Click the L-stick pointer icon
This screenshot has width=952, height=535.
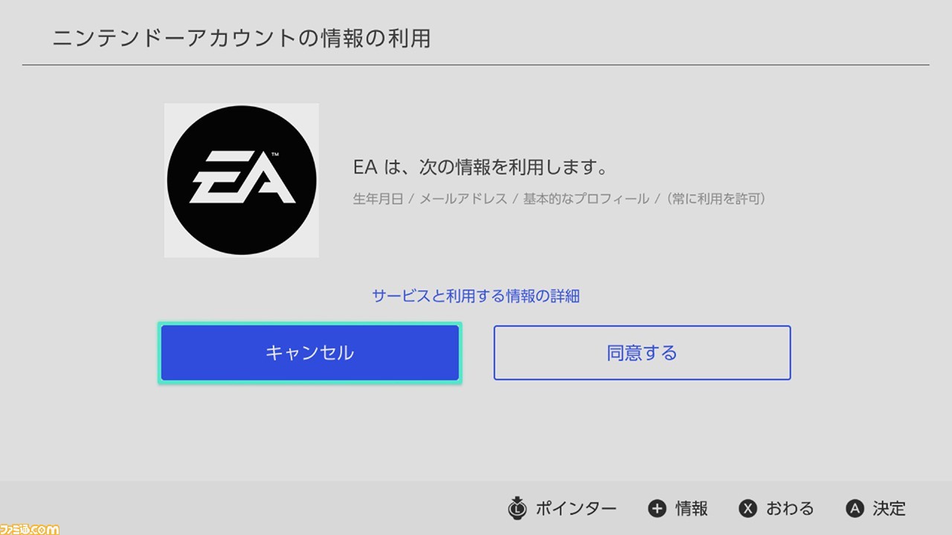517,508
